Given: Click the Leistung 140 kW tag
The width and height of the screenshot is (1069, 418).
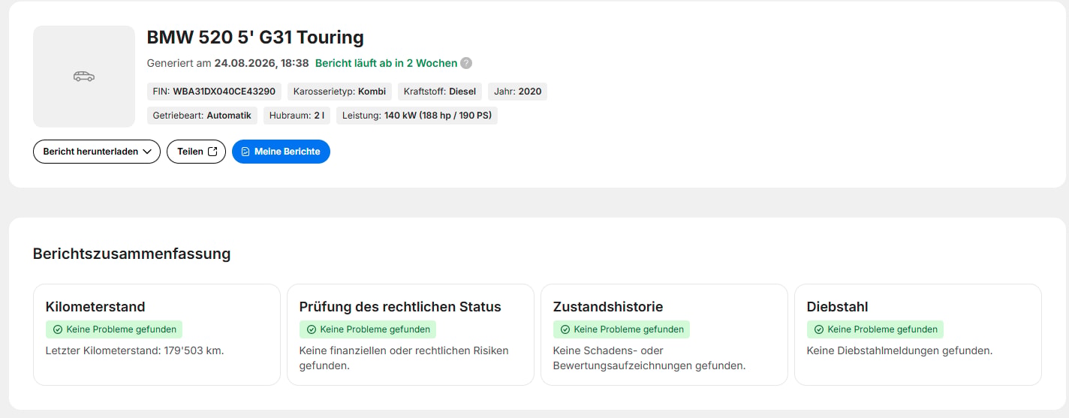Looking at the screenshot, I should coord(417,116).
